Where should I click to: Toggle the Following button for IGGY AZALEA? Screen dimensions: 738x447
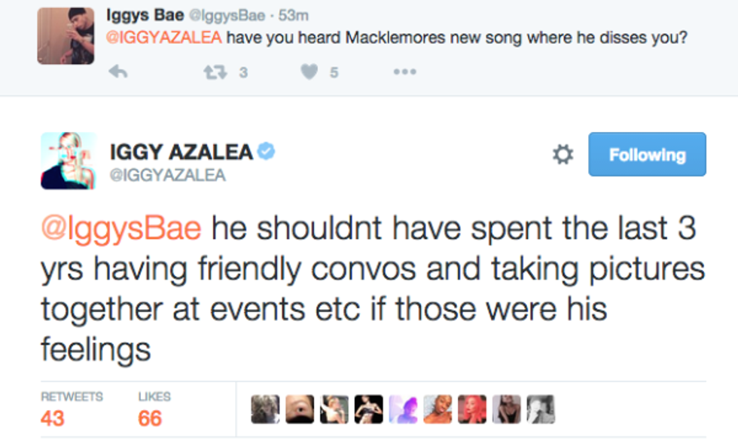pyautogui.click(x=647, y=155)
